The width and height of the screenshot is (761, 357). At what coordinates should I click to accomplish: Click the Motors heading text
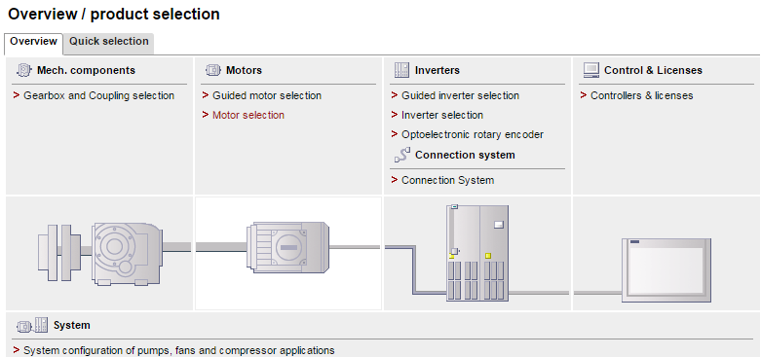coord(244,70)
